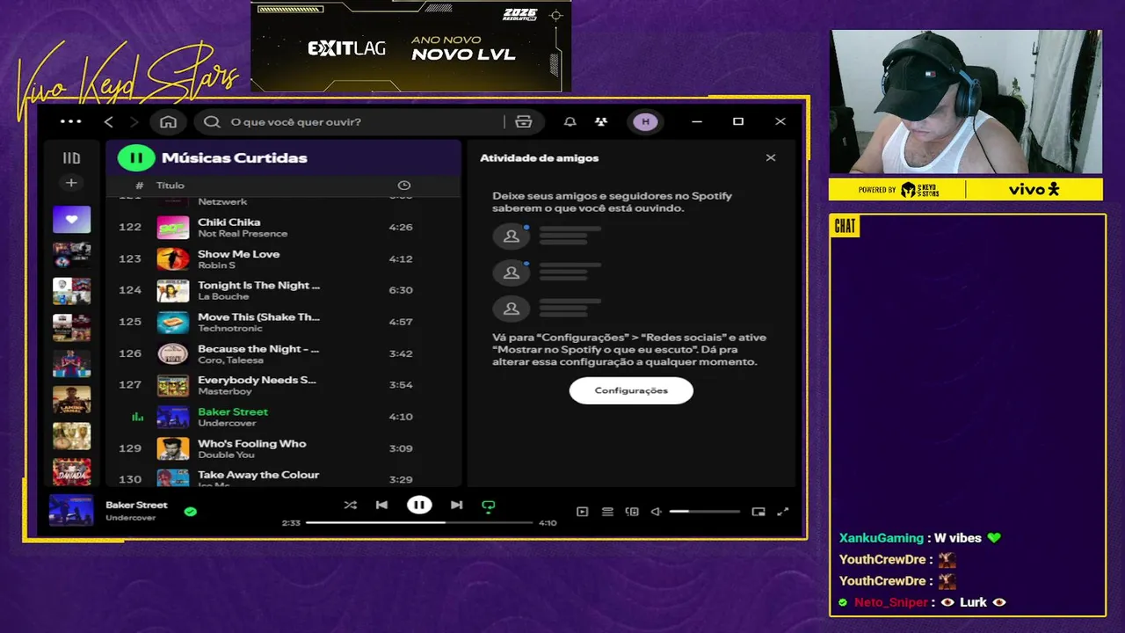Open the Spotify Home page

click(x=168, y=122)
